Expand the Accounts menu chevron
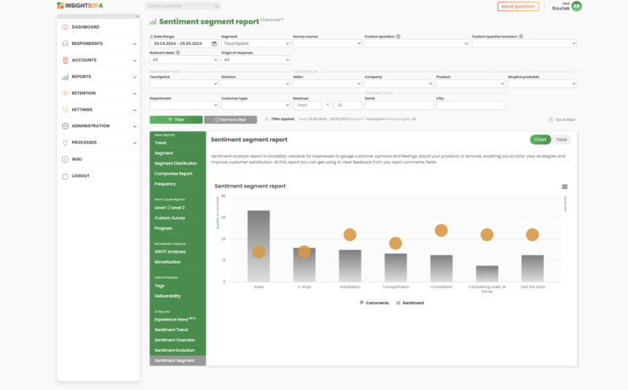 pyautogui.click(x=135, y=60)
